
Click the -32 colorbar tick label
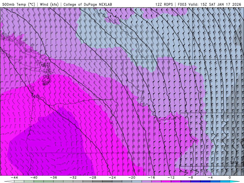point(73,178)
